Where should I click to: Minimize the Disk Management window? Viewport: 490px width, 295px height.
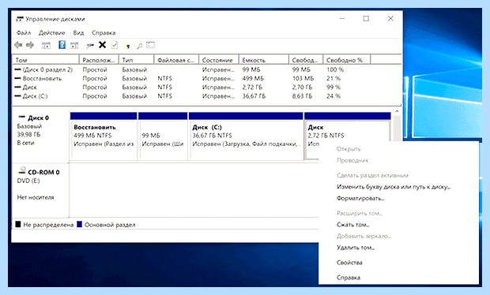pyautogui.click(x=342, y=19)
